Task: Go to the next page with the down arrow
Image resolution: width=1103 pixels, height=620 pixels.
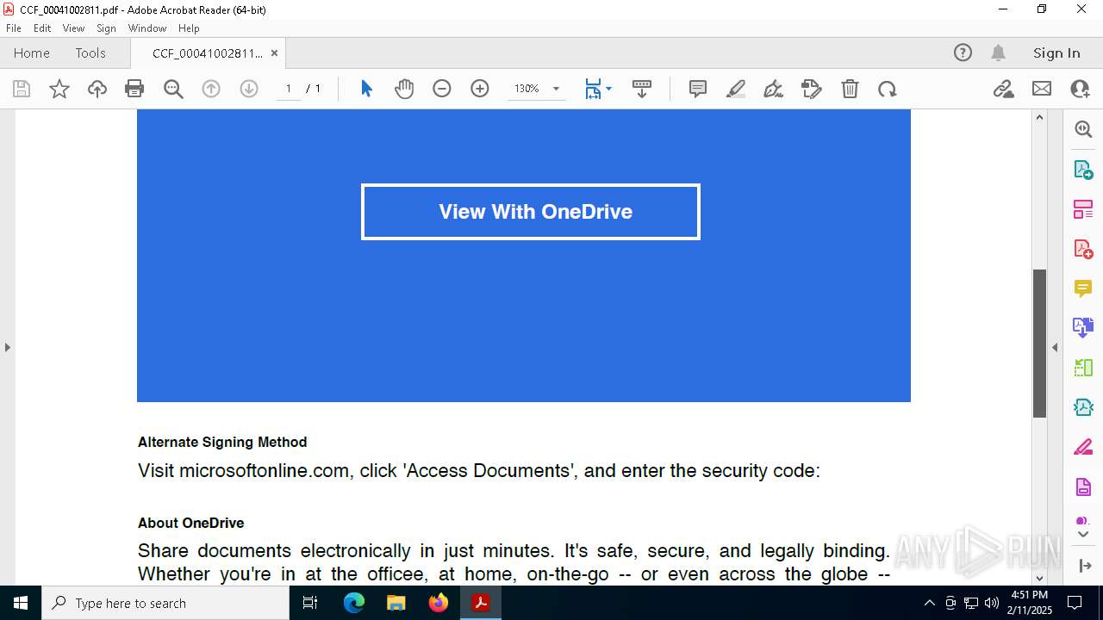Action: click(x=249, y=89)
